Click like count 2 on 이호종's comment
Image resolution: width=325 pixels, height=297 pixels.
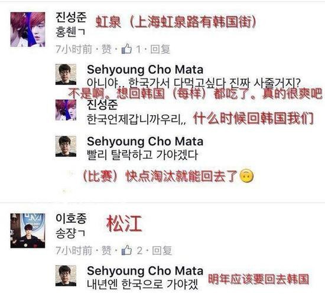pos(139,250)
